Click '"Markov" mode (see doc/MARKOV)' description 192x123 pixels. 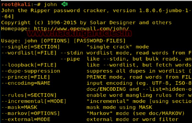click(135, 113)
